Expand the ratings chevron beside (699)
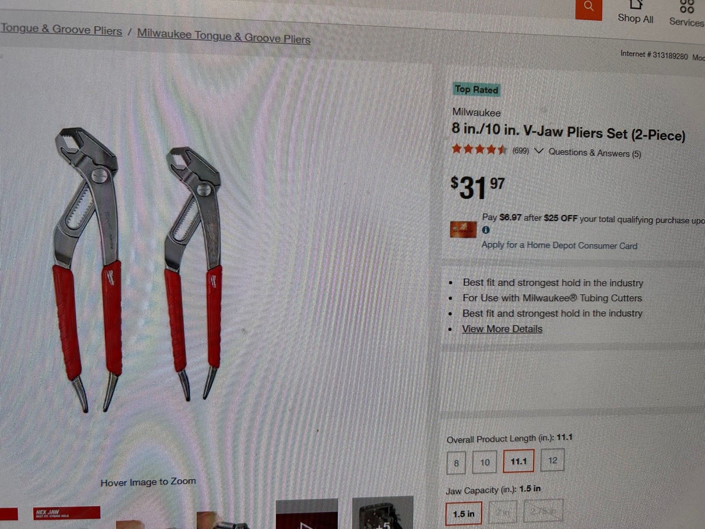 (539, 151)
